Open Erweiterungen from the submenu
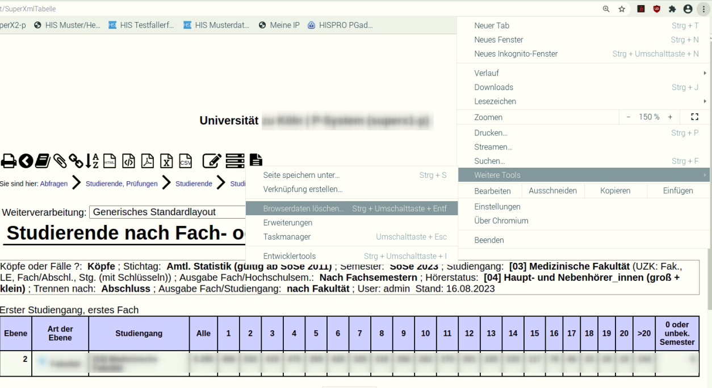712x388 pixels. pyautogui.click(x=351, y=223)
